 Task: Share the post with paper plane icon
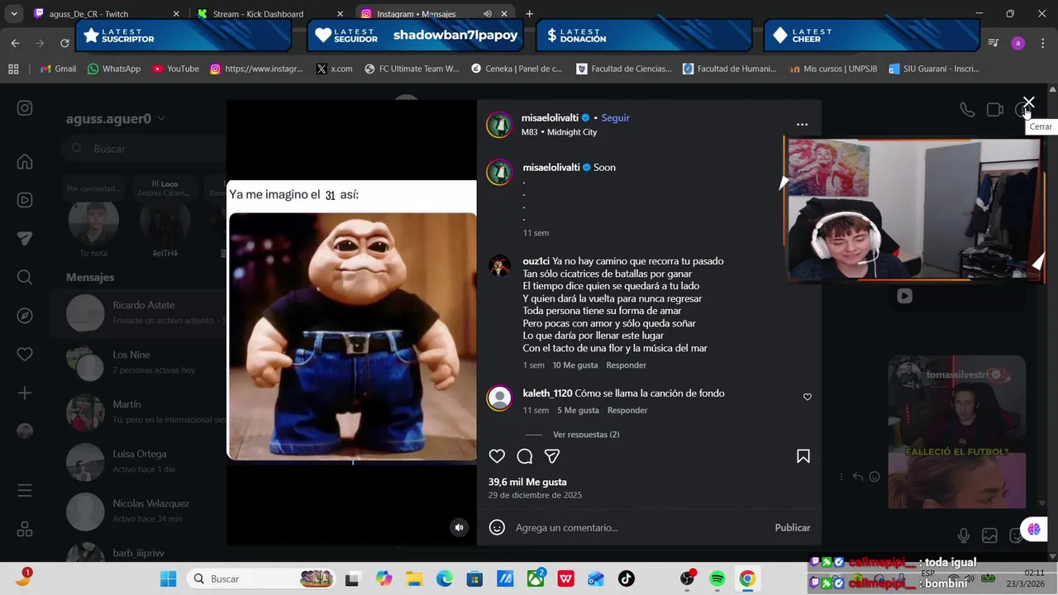tap(552, 456)
